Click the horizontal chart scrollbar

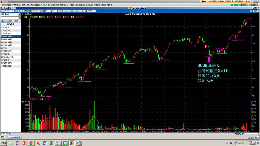click(123, 134)
